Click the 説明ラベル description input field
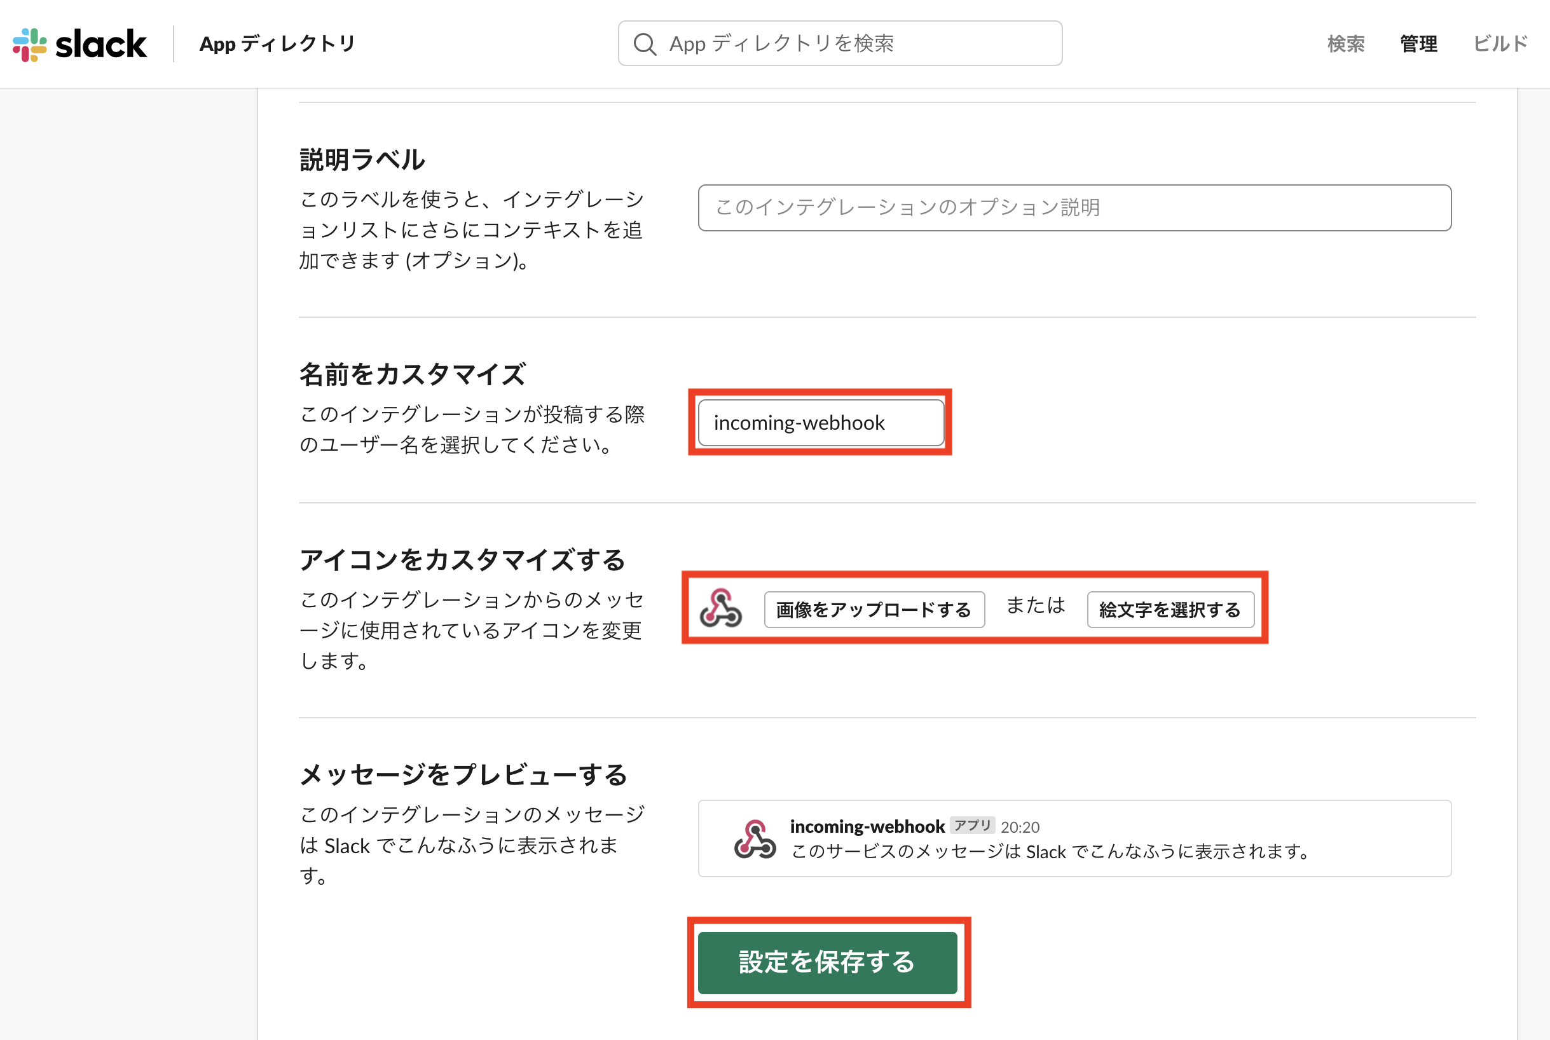 point(1074,208)
